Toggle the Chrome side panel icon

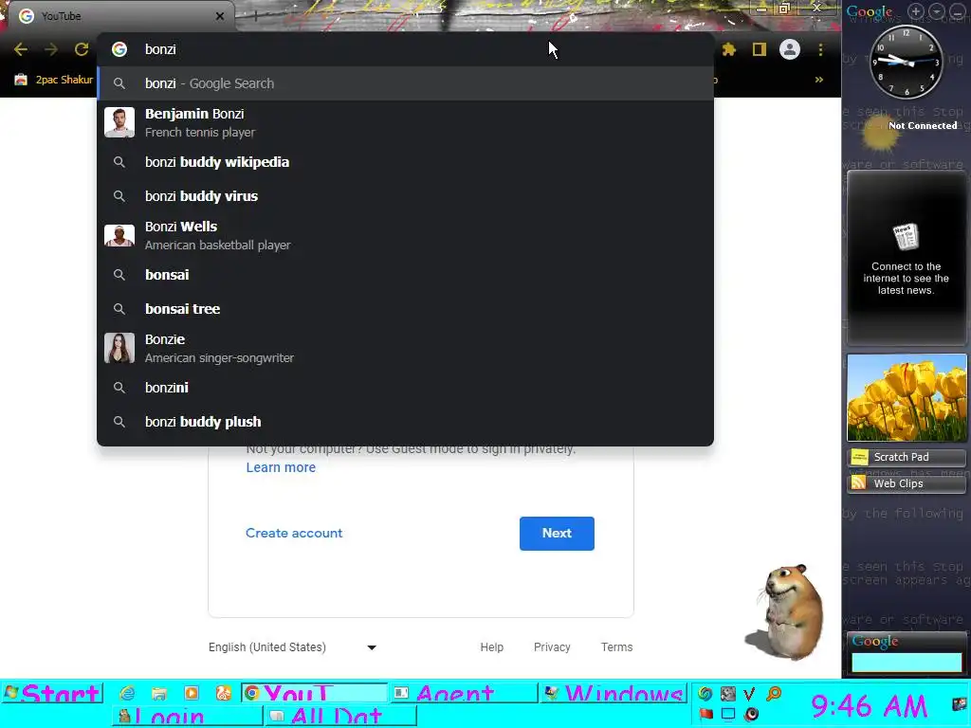760,49
